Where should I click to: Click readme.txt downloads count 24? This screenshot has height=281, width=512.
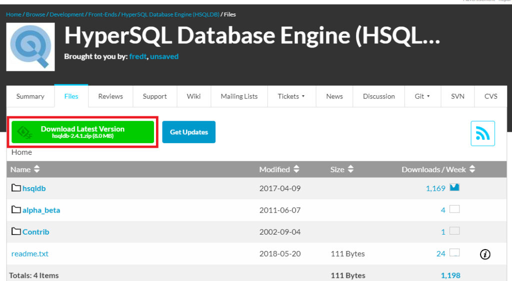441,254
